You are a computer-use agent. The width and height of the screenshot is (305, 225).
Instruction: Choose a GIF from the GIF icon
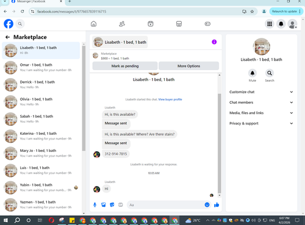point(121,205)
